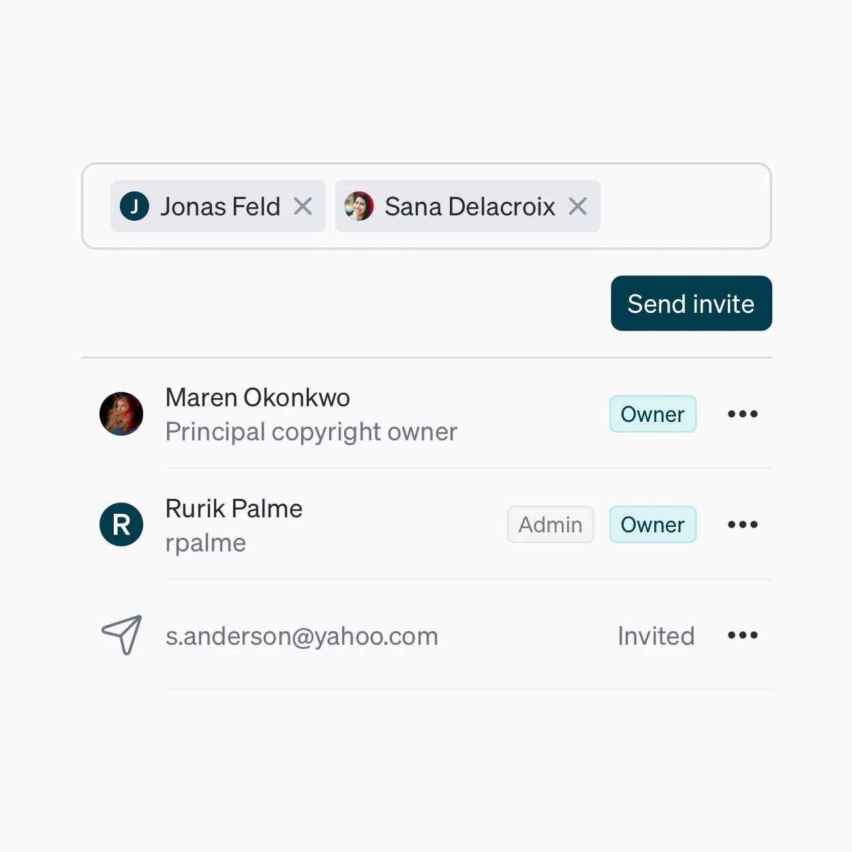This screenshot has height=852, width=852.
Task: Click Rurik Palme's R avatar
Action: (x=121, y=524)
